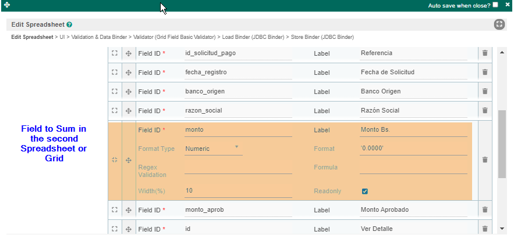Click move handle of fecha_registro row
The image size is (514, 235).
(x=129, y=73)
